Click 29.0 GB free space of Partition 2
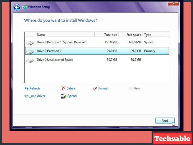The image size is (193, 145). 136,51
